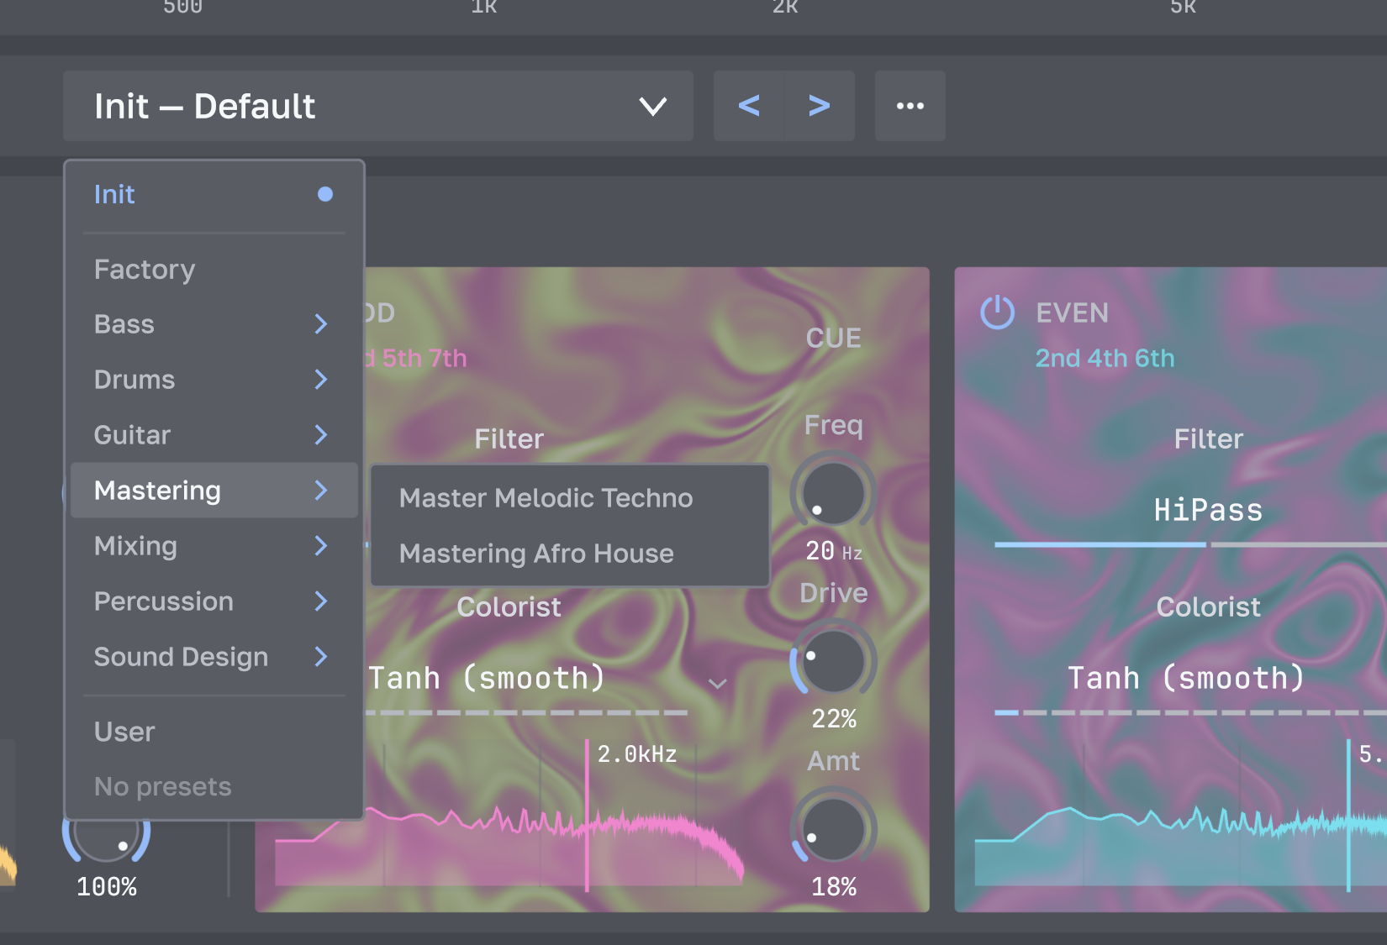
Task: Click the 5th 7th harmonics label
Action: click(x=424, y=359)
